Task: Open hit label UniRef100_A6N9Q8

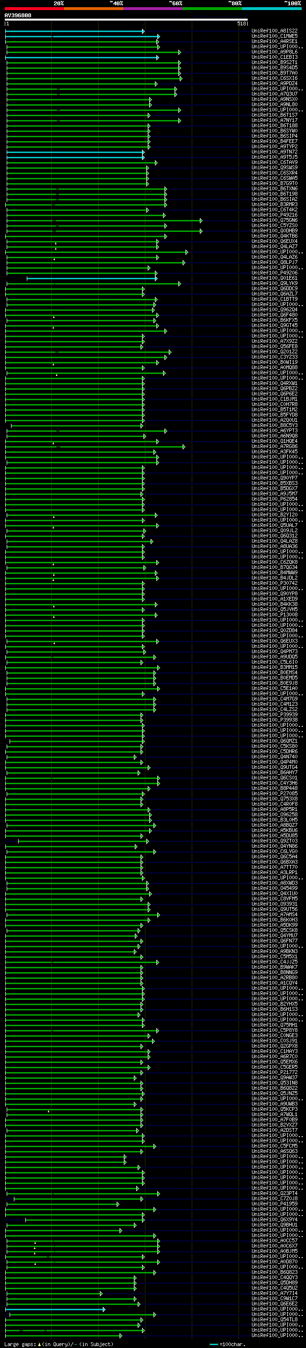Action: click(x=274, y=436)
